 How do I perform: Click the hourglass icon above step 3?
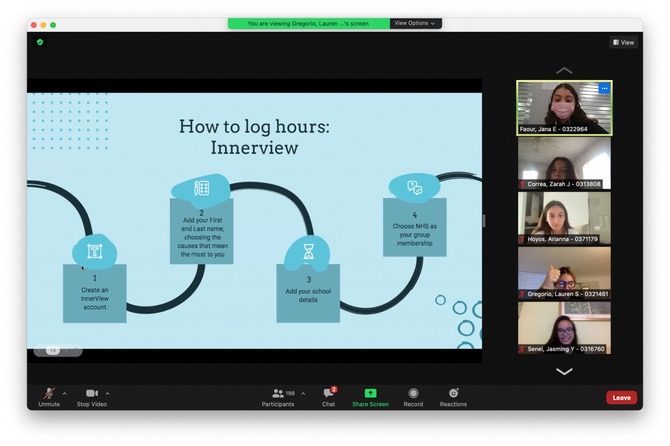[x=308, y=252]
